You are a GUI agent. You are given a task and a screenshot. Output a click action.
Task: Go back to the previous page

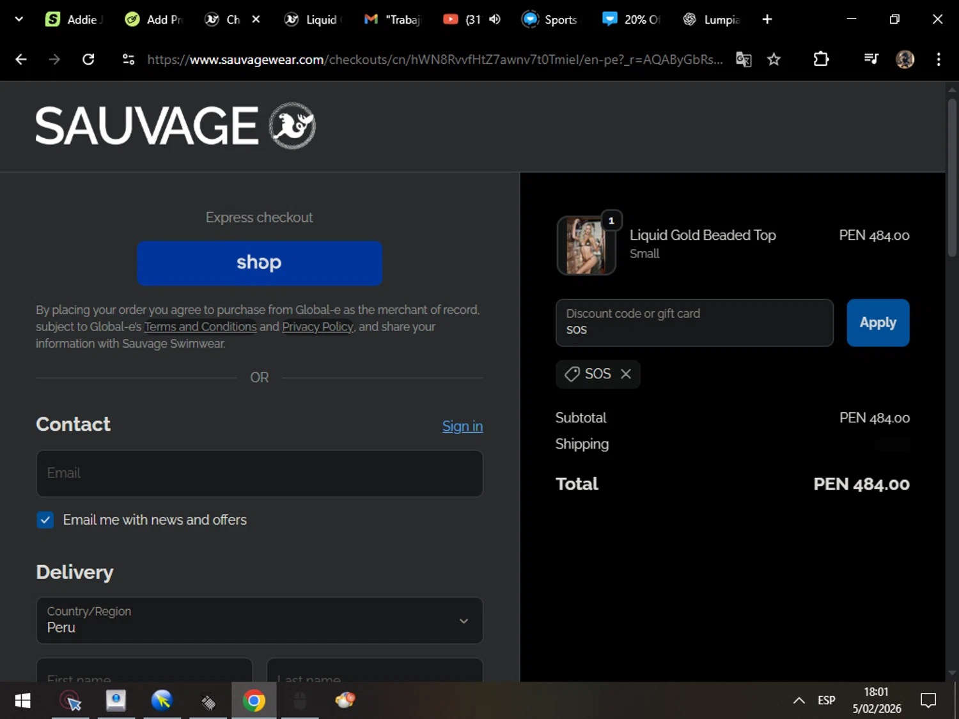[x=20, y=59]
